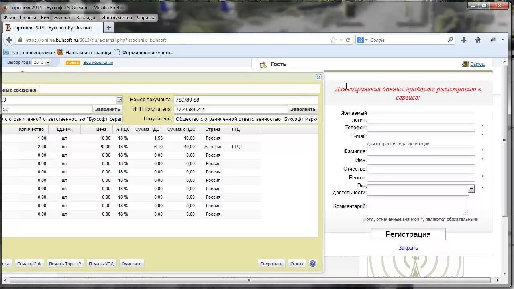The image size is (514, 289).
Task: Click the Отчество input field
Action: click(x=421, y=169)
